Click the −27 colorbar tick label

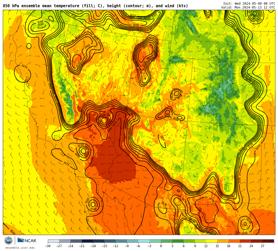[x=59, y=246]
